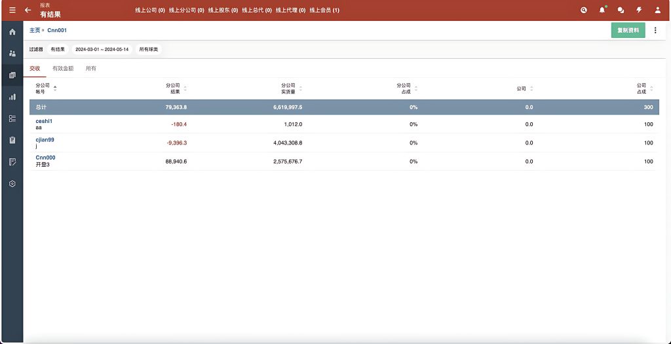Viewport: 671px width, 344px height.
Task: Switch to the 所有 tab
Action: coord(90,69)
